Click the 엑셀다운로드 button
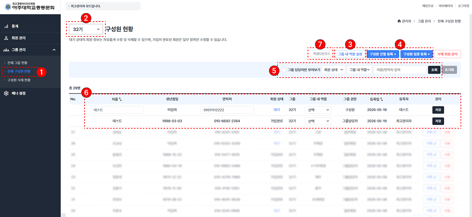The width and height of the screenshot is (472, 217). (321, 54)
